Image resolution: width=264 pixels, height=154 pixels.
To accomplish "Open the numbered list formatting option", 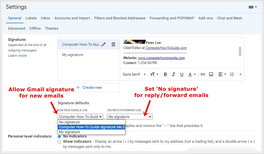I will click(232, 74).
